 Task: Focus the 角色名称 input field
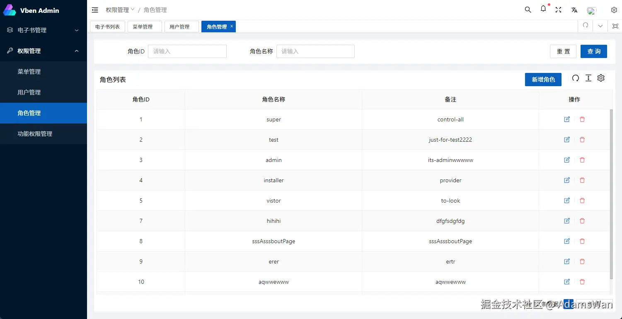pos(315,51)
